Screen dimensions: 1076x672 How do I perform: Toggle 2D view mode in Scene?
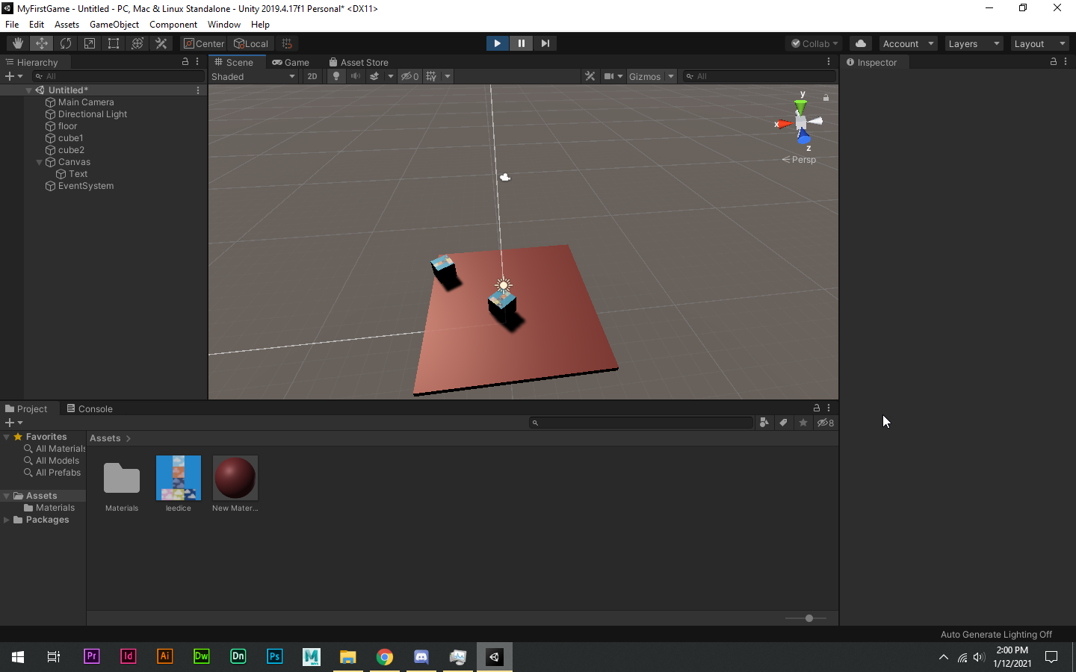pos(312,76)
